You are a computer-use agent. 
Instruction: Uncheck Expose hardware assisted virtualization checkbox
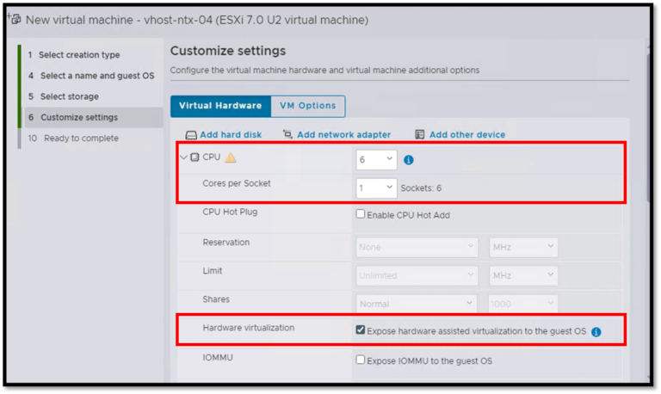(x=361, y=330)
